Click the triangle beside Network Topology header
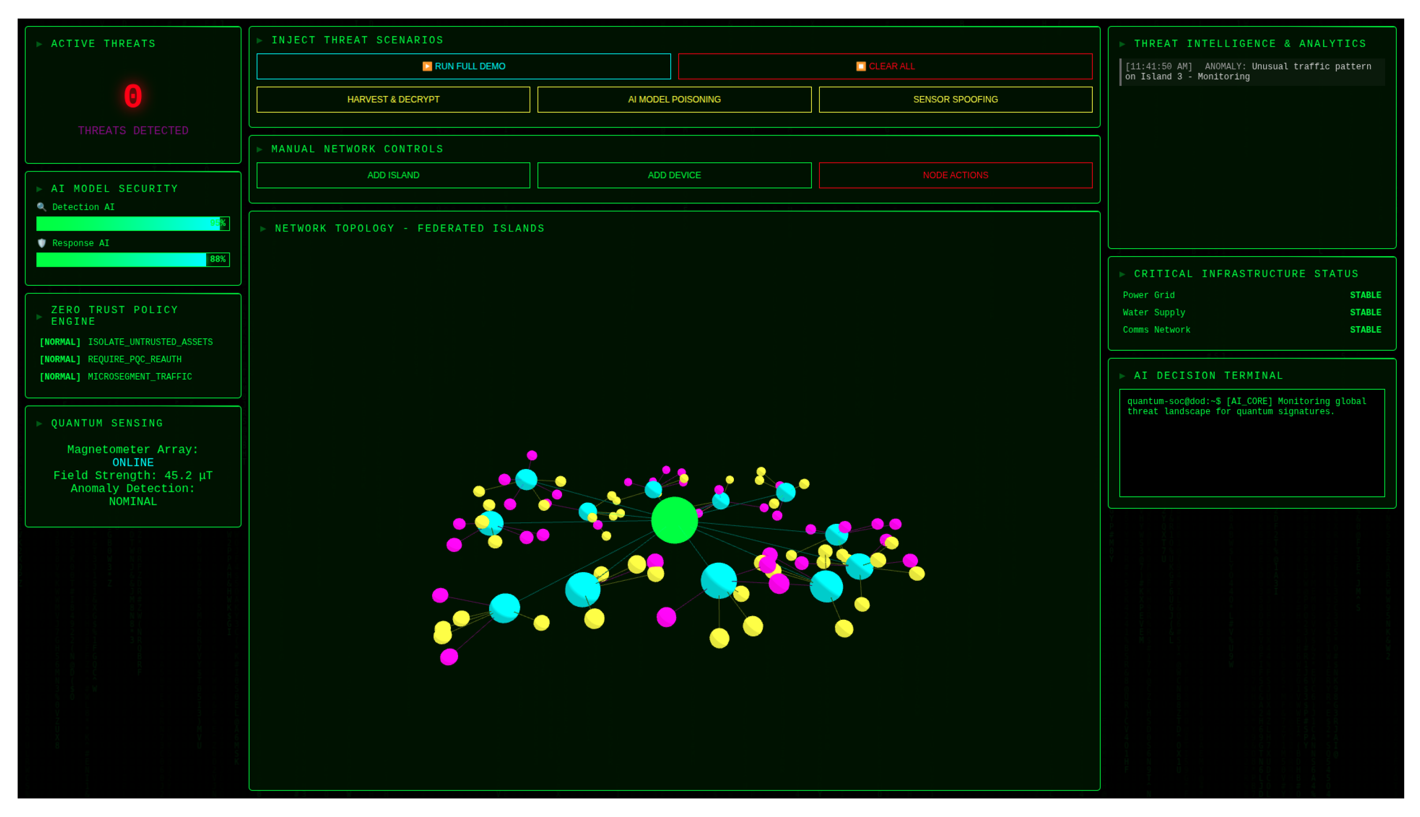1420x817 pixels. tap(263, 228)
